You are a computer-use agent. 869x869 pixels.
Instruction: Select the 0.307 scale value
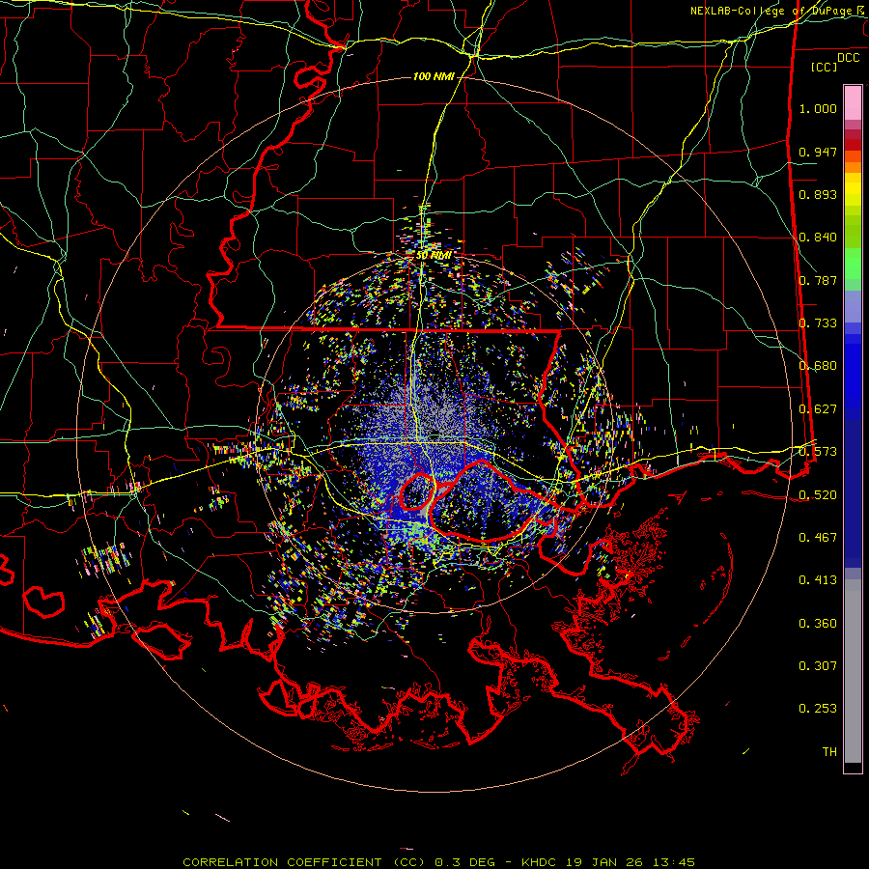point(818,666)
